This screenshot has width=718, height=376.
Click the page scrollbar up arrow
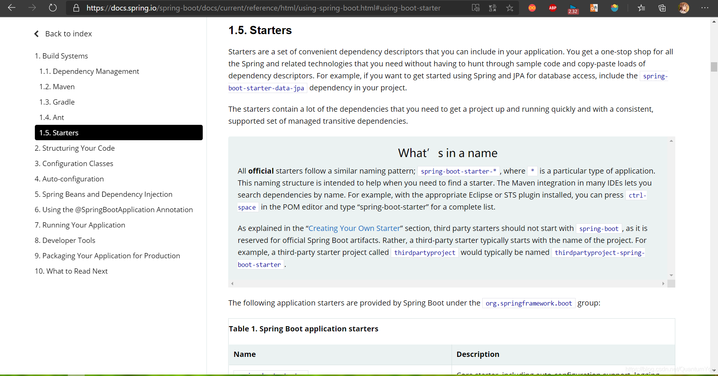tap(714, 21)
